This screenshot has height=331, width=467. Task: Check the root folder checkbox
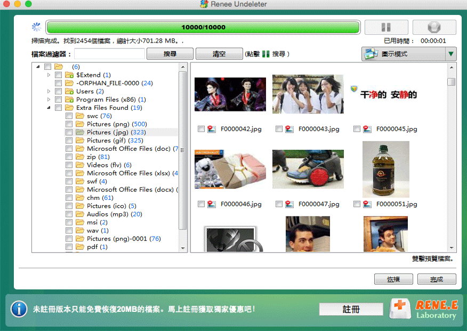pyautogui.click(x=47, y=67)
